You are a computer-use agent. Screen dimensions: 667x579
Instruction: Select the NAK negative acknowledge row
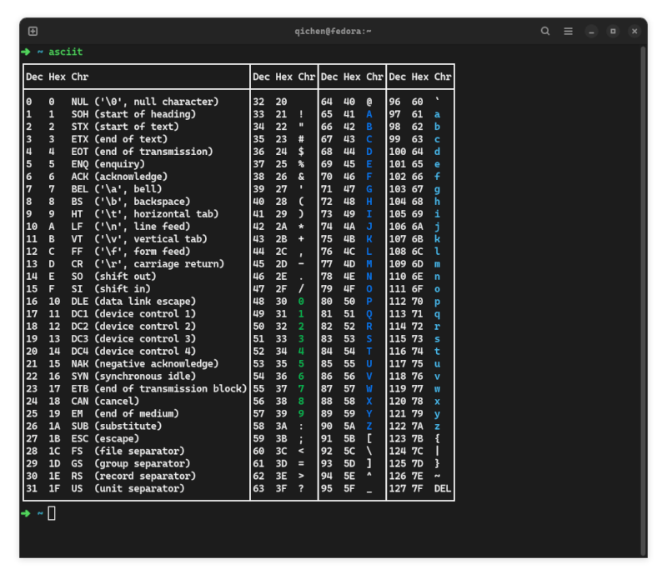pyautogui.click(x=122, y=364)
